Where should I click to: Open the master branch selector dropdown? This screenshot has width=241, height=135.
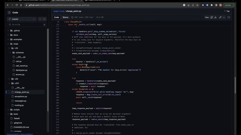click(x=22, y=19)
